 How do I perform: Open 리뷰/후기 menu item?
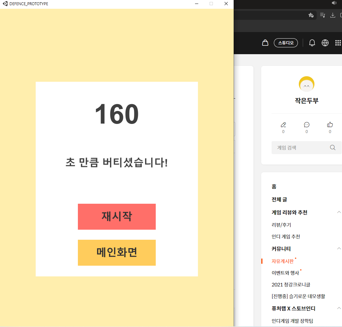click(x=281, y=224)
